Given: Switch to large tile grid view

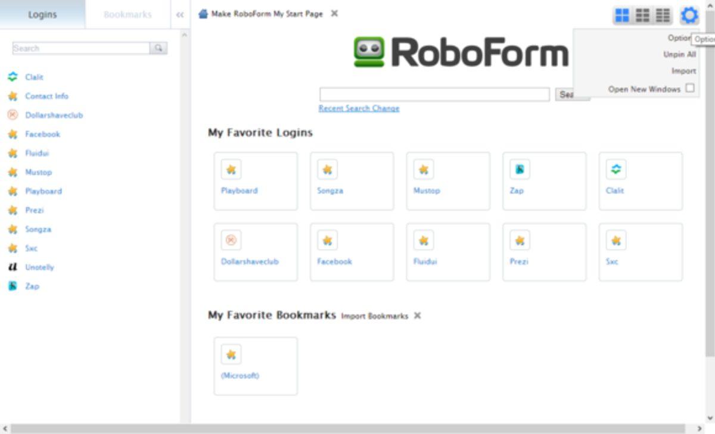Looking at the screenshot, I should [x=622, y=15].
